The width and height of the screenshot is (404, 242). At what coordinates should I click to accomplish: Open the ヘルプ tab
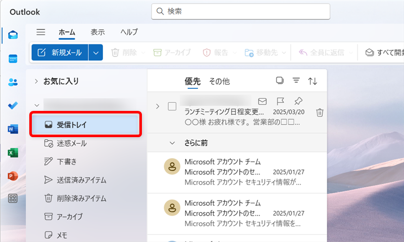point(129,32)
